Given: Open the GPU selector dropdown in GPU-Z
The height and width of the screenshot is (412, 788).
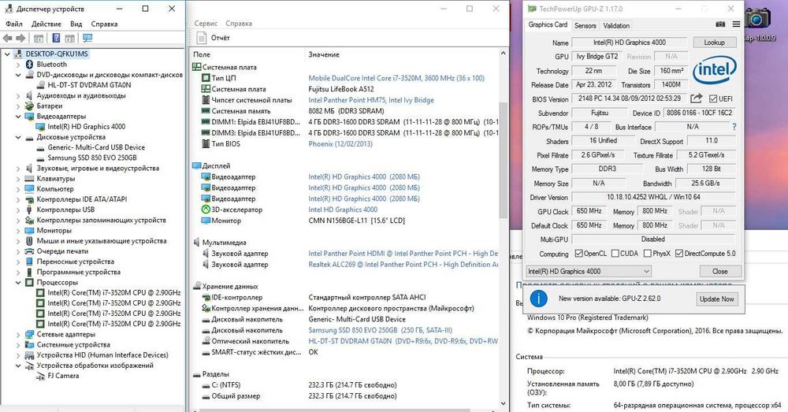Looking at the screenshot, I should click(589, 271).
